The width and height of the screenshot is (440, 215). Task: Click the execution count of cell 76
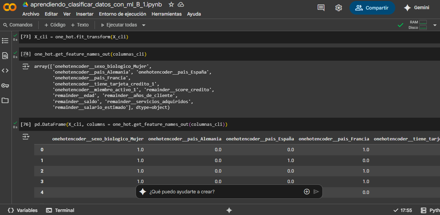point(26,124)
